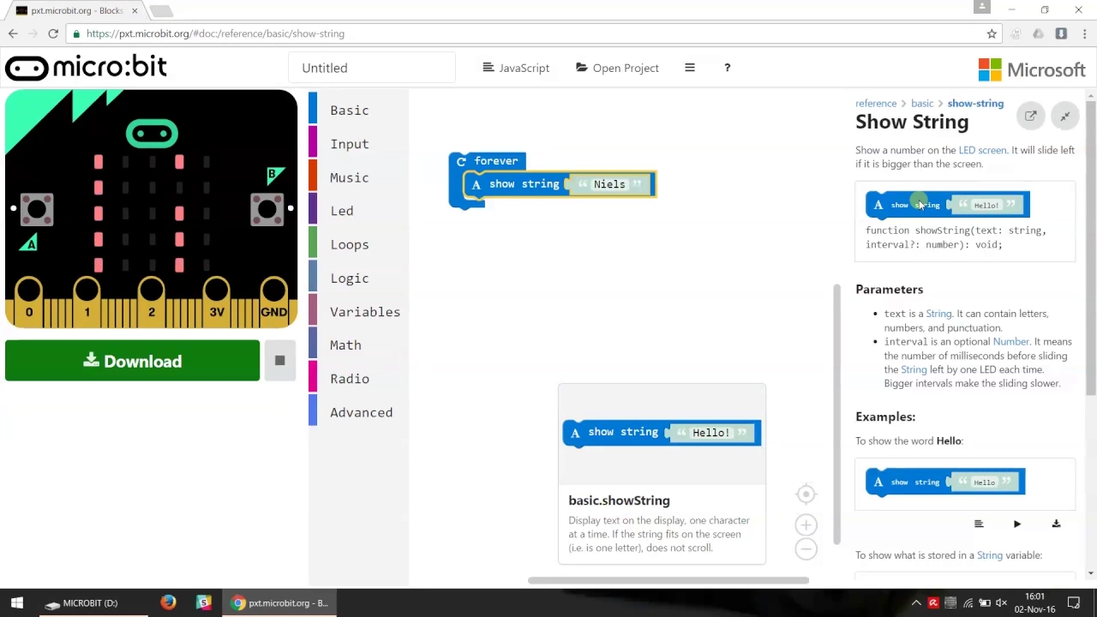This screenshot has width=1097, height=617.
Task: Open the help question mark menu
Action: 728,68
